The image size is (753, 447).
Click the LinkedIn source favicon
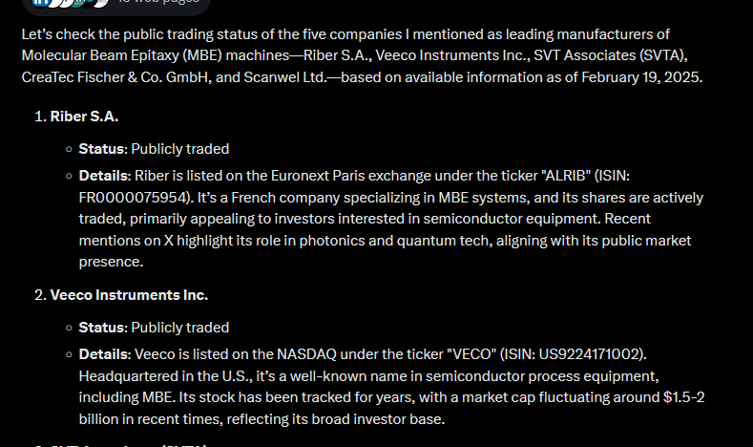[40, 3]
